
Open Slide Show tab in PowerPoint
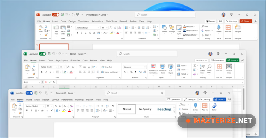pos(111,21)
